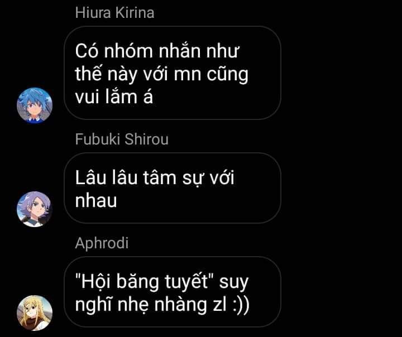View Aphrodi's blonde-haired avatar
The width and height of the screenshot is (402, 337).
point(35,313)
